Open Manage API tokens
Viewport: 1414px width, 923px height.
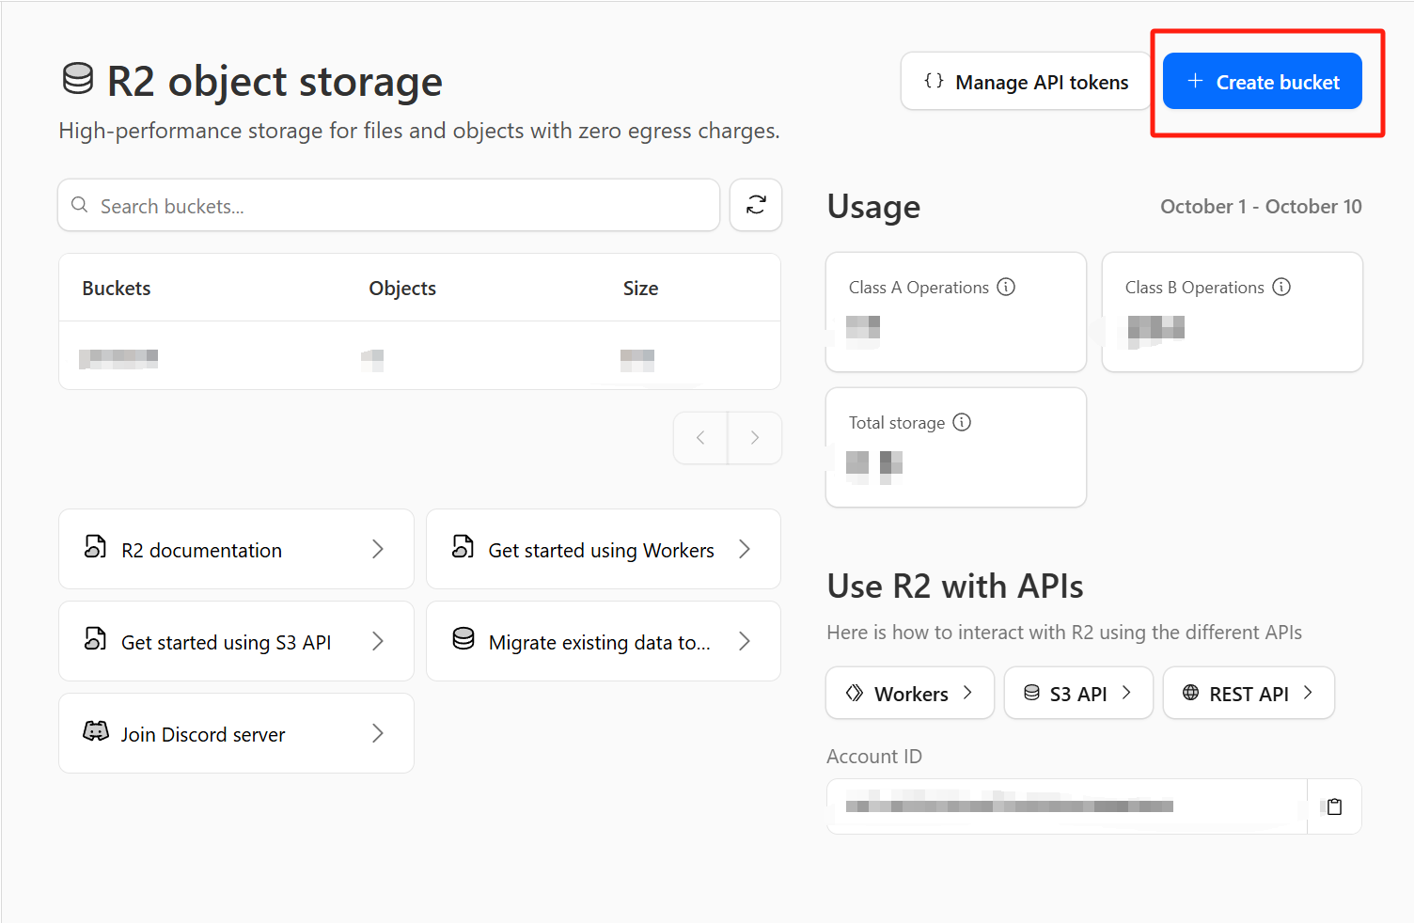tap(1026, 82)
